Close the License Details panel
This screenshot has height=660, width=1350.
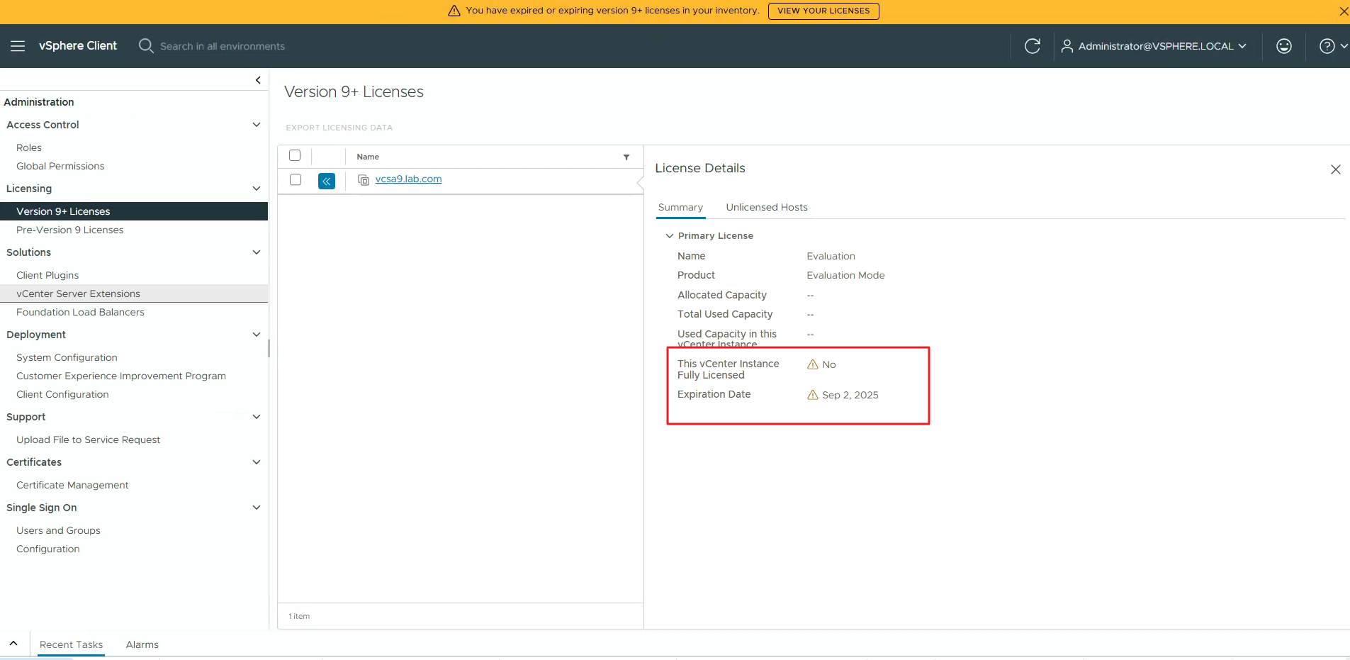click(x=1335, y=169)
